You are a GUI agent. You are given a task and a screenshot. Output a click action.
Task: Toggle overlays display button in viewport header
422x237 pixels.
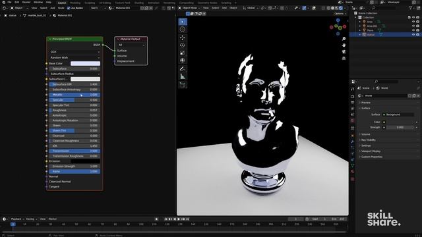[x=314, y=8]
